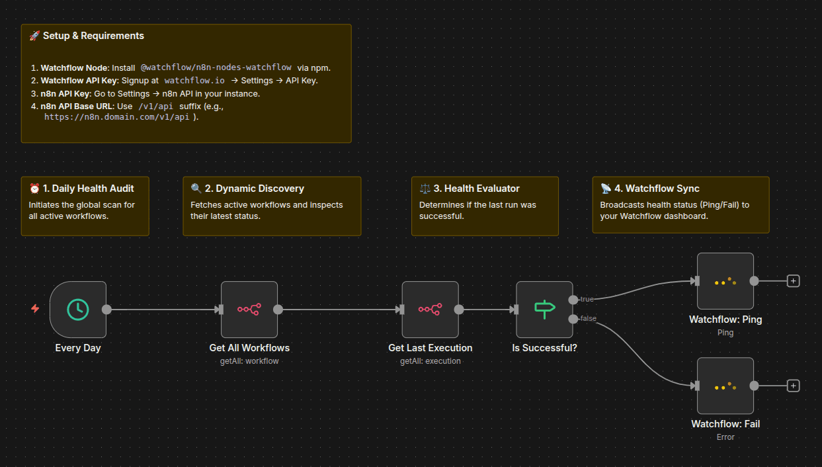Click output connector of Get Last Execution

tap(459, 309)
